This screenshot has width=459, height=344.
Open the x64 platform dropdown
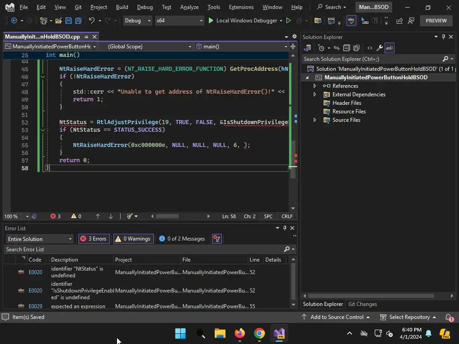pyautogui.click(x=179, y=21)
